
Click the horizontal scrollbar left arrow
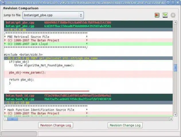point(5,119)
